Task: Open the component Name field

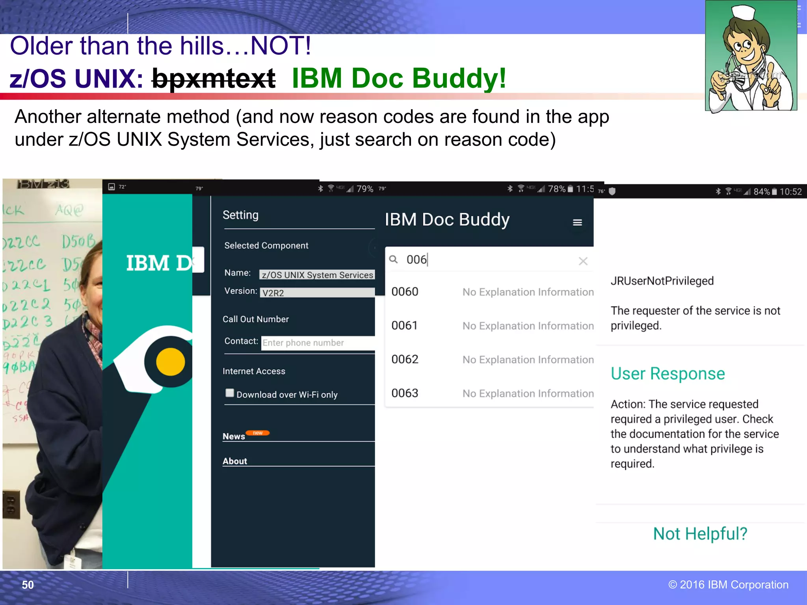Action: pos(317,275)
